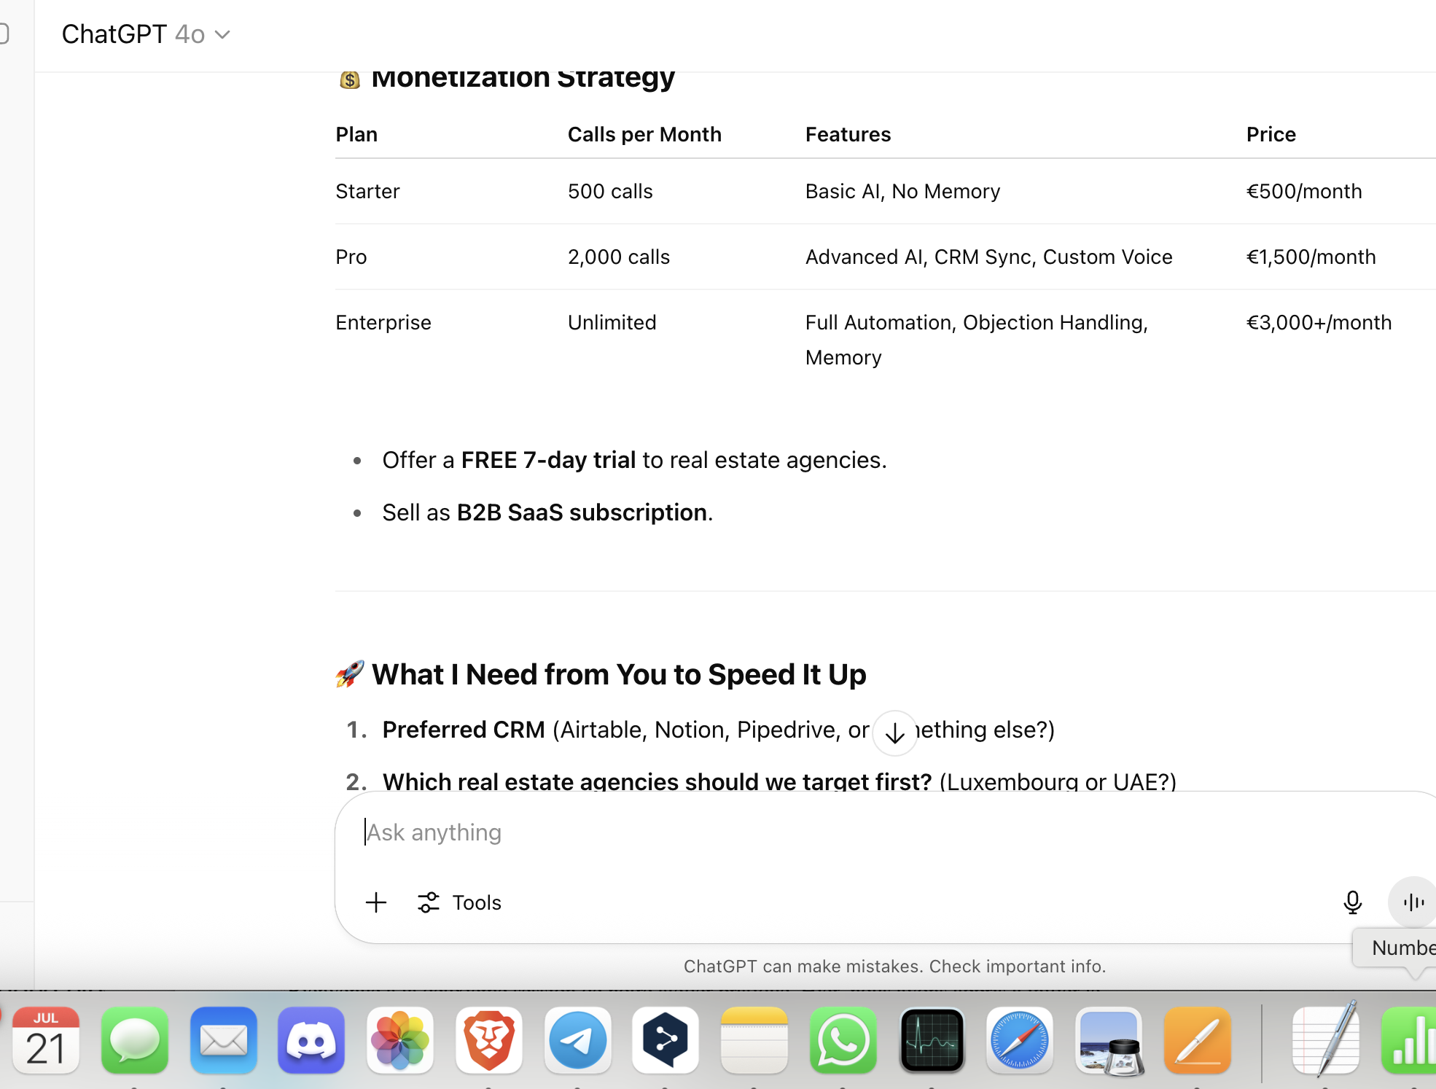Image resolution: width=1436 pixels, height=1089 pixels.
Task: Click Full Automation, Objection Handling cell
Action: (976, 340)
